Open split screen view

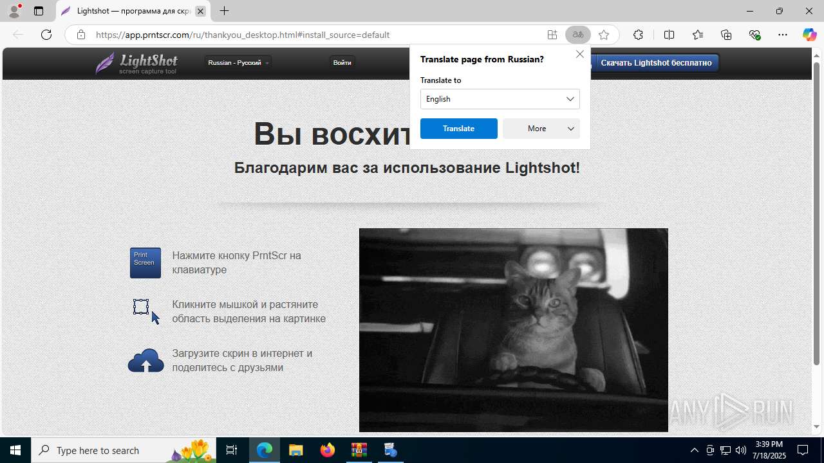pyautogui.click(x=669, y=35)
